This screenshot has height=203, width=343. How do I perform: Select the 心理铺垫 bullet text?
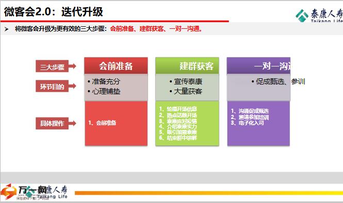click(x=106, y=91)
